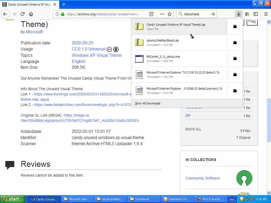Select the ZIP download option
The width and height of the screenshot is (271, 203).
(188, 116)
